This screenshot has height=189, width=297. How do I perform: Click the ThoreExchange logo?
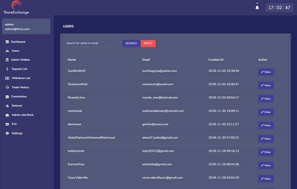click(16, 8)
